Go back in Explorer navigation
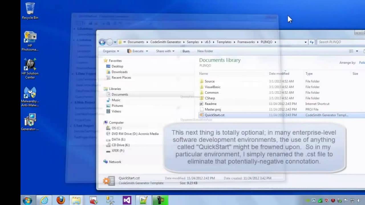The image size is (365, 205). pyautogui.click(x=102, y=42)
